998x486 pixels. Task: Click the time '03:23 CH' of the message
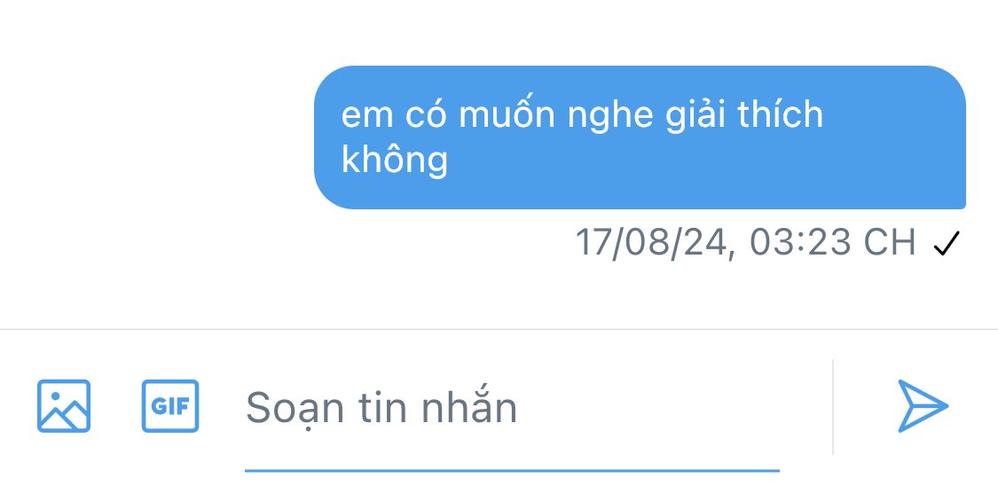pos(832,243)
